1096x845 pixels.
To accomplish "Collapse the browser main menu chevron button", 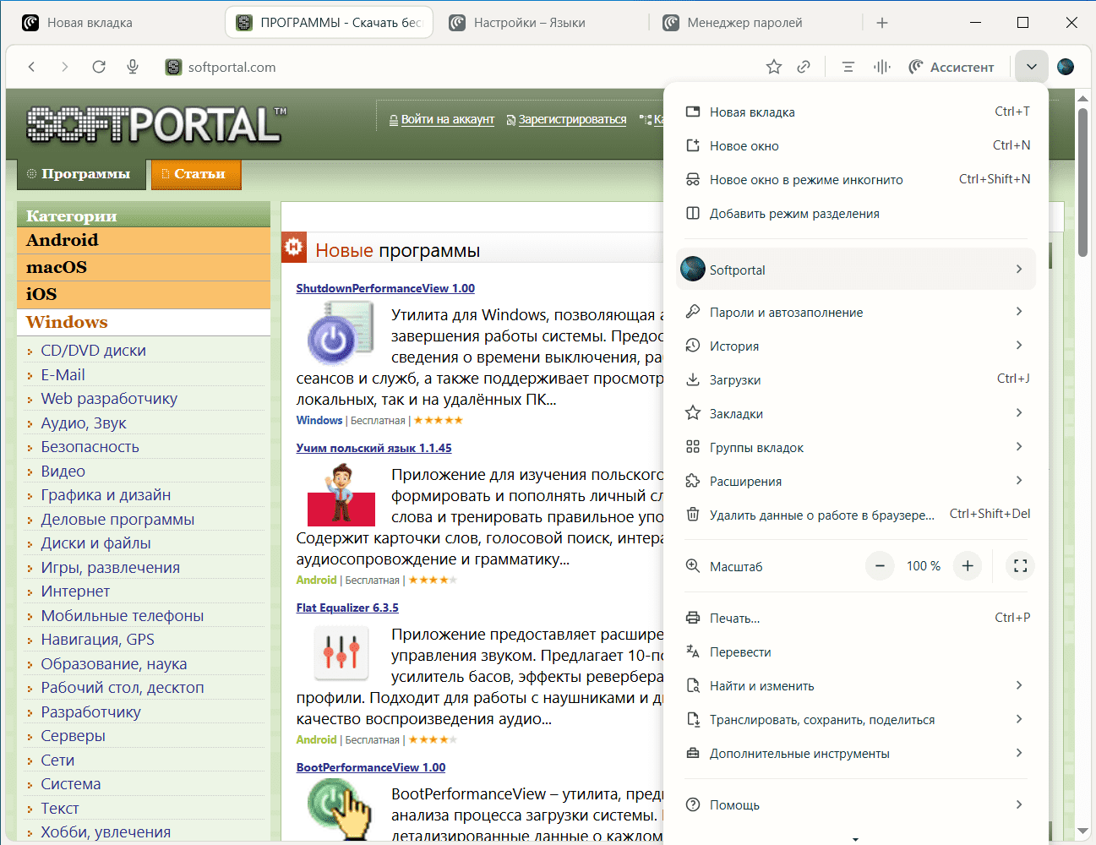I will click(1032, 67).
